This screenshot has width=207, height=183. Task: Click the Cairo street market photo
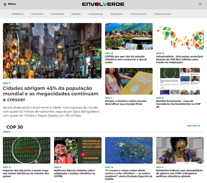52,51
